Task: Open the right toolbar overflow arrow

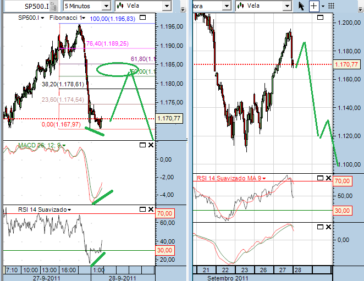Action: click(360, 9)
